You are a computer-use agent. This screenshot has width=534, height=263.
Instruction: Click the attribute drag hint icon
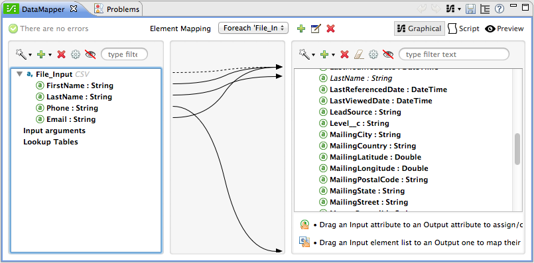pyautogui.click(x=304, y=224)
